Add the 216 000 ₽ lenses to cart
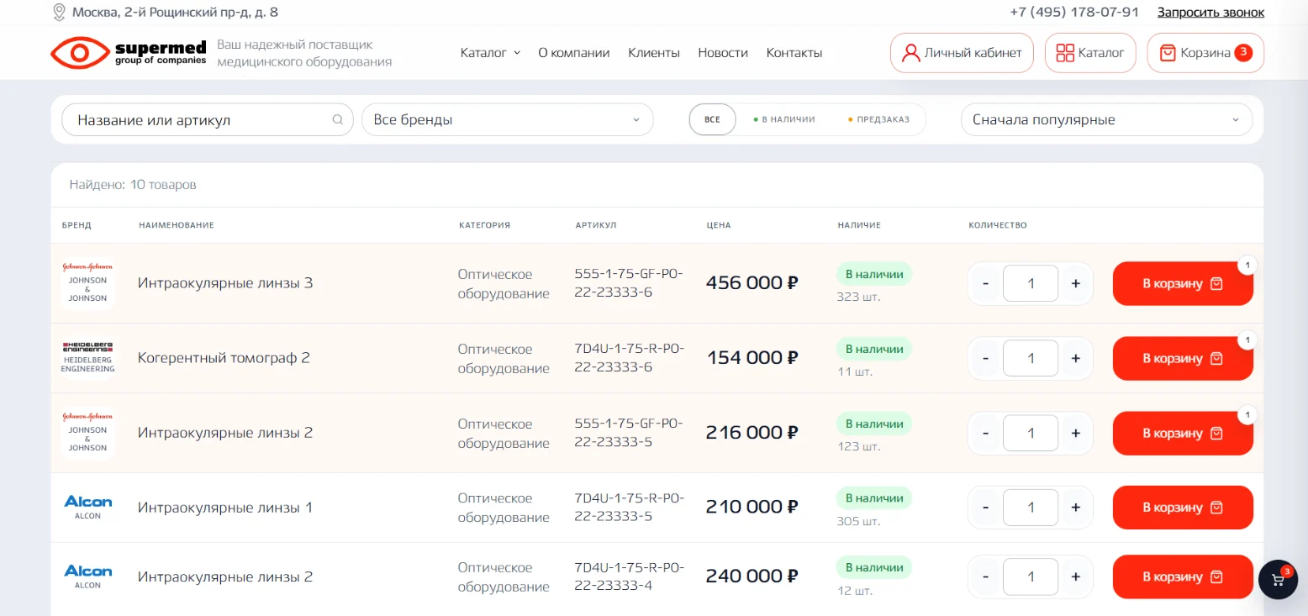 (1183, 433)
